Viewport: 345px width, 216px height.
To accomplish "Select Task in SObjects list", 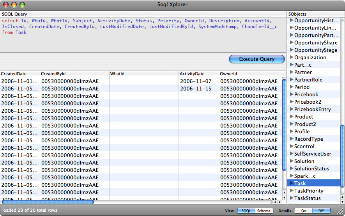I will (x=314, y=183).
